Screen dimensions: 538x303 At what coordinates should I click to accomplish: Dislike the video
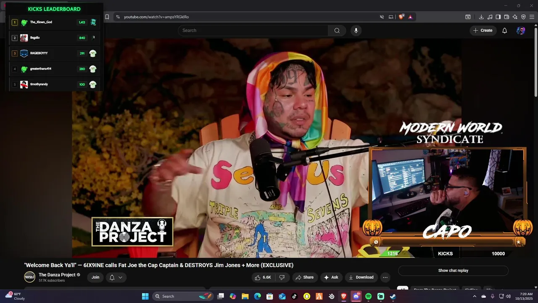pyautogui.click(x=282, y=277)
